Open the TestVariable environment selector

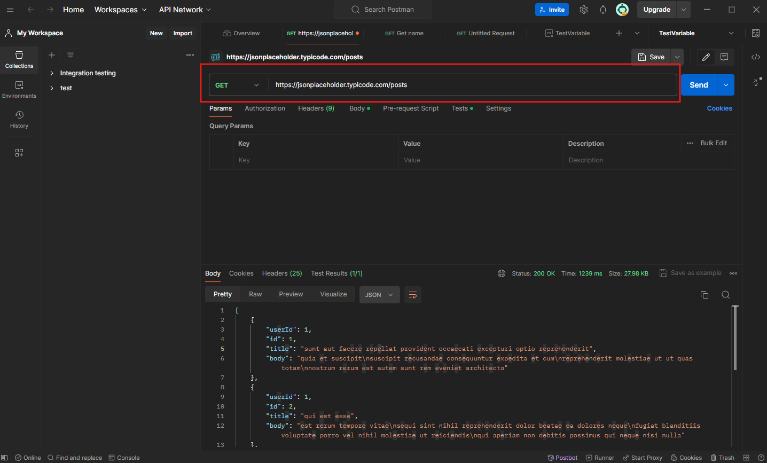[696, 33]
